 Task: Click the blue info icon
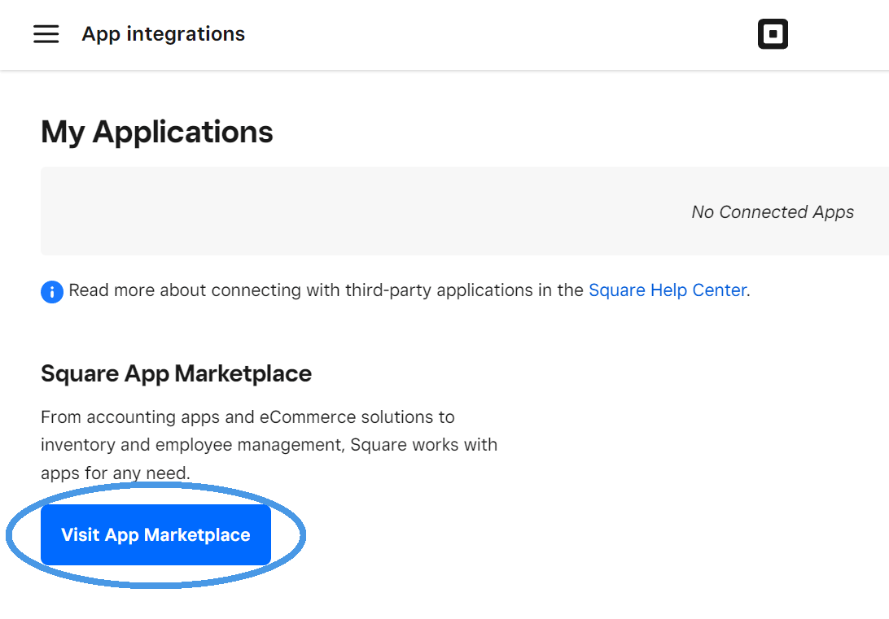pos(51,291)
